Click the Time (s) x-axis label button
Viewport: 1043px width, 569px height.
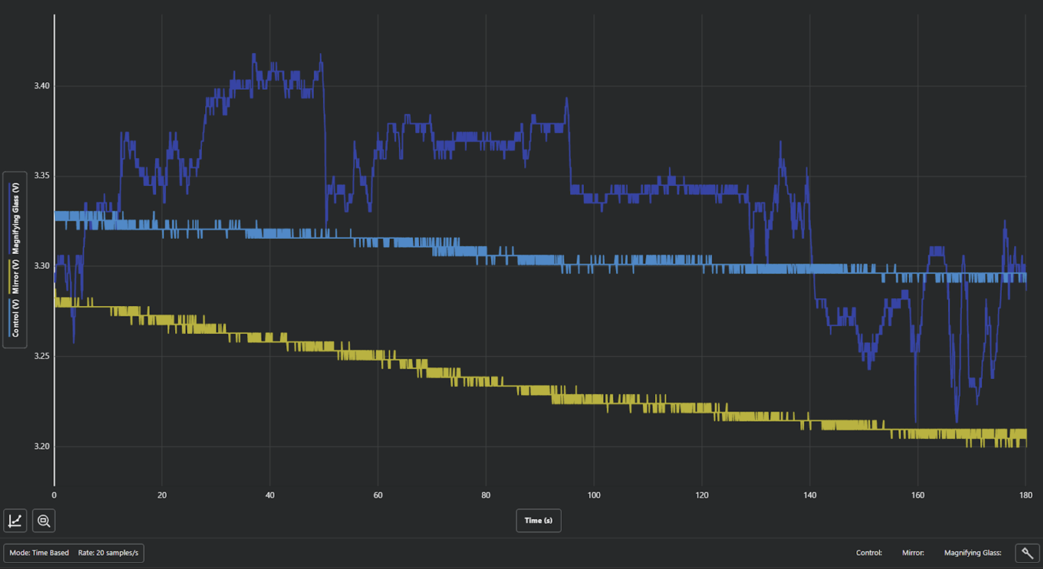pyautogui.click(x=539, y=520)
